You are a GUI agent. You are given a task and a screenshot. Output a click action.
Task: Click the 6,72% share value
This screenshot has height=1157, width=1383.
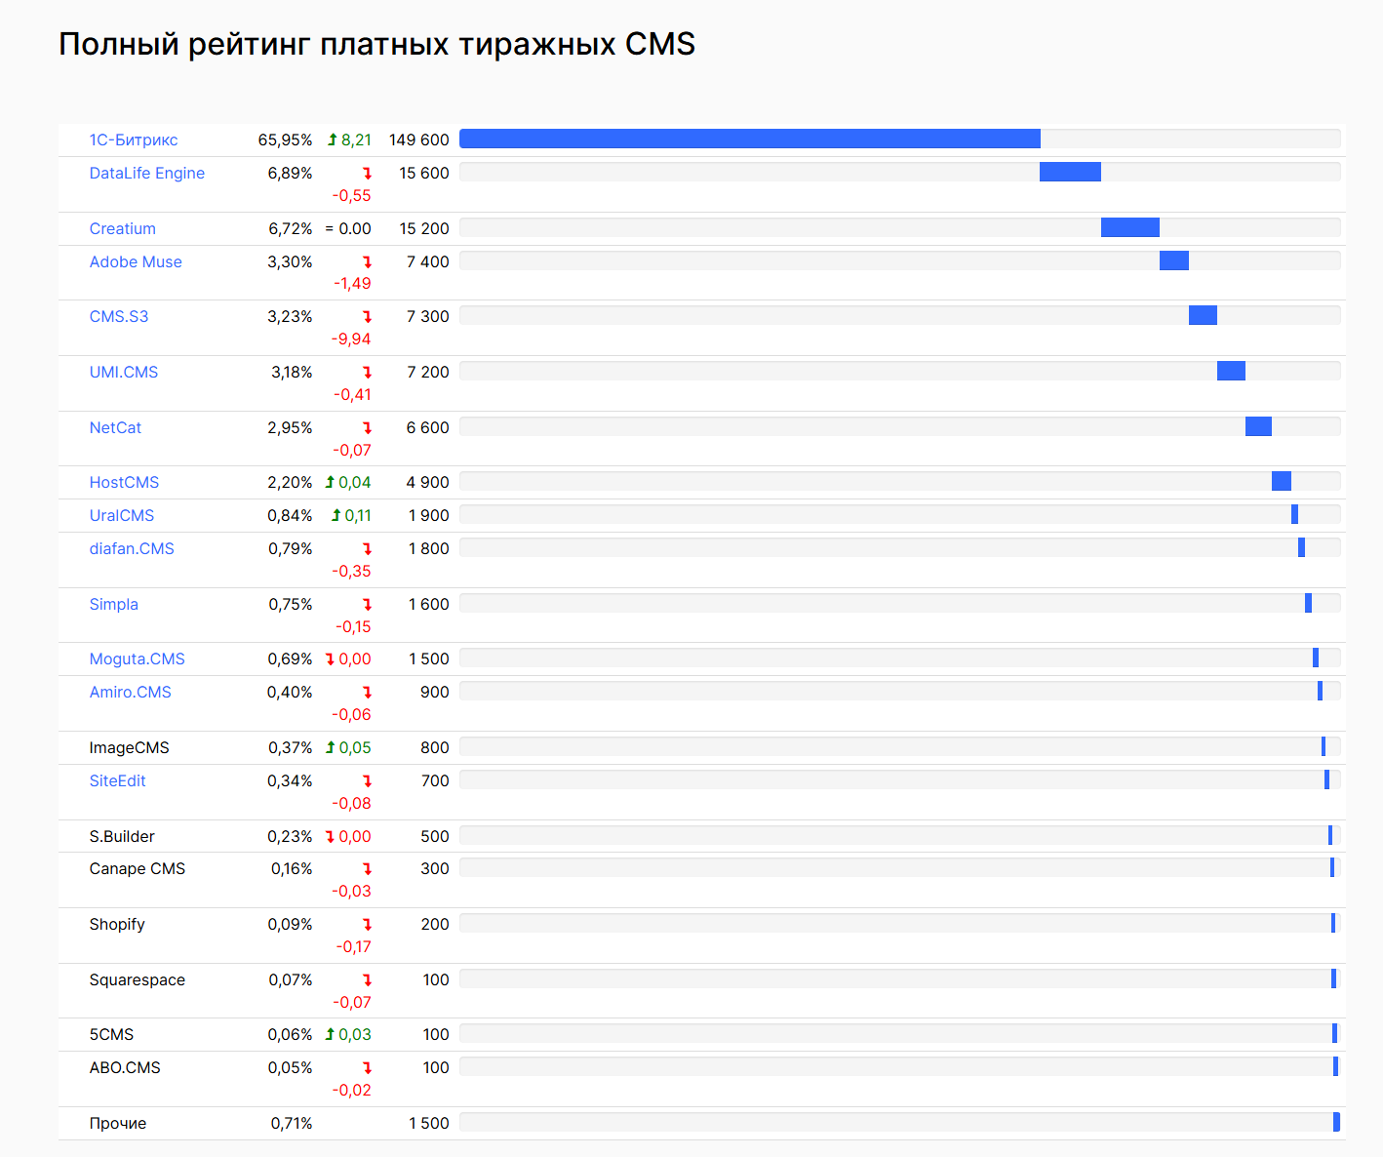[291, 228]
